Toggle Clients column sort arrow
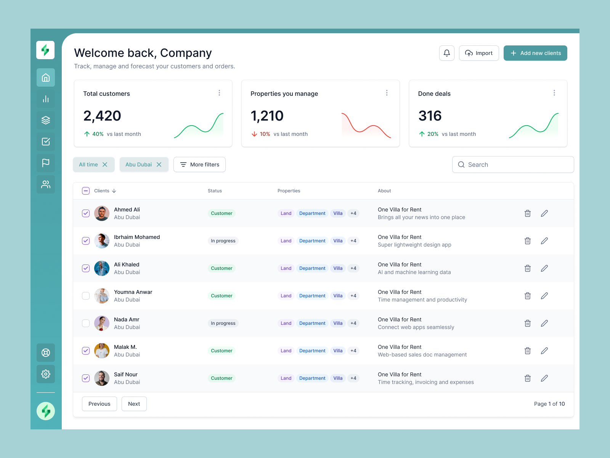This screenshot has height=458, width=610. coord(114,191)
